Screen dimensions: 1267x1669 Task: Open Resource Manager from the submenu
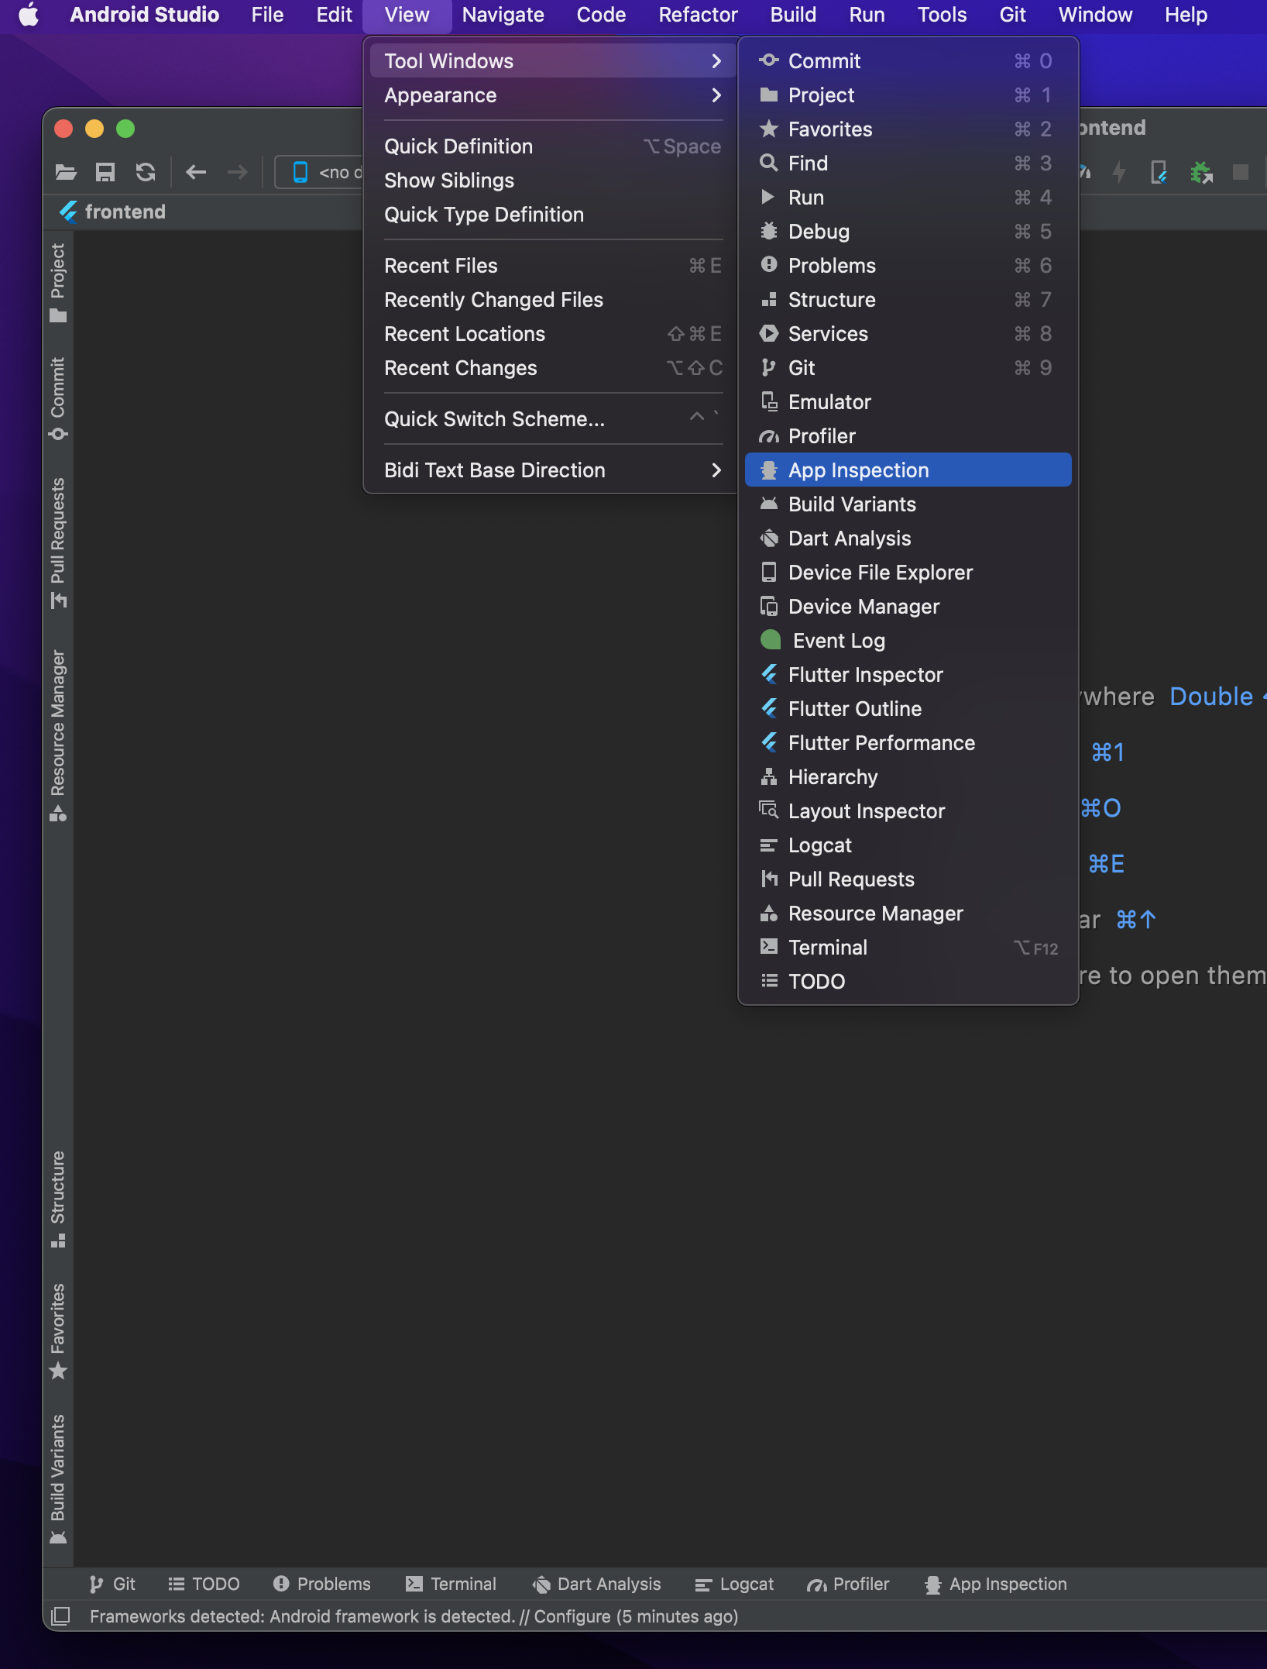click(908, 914)
